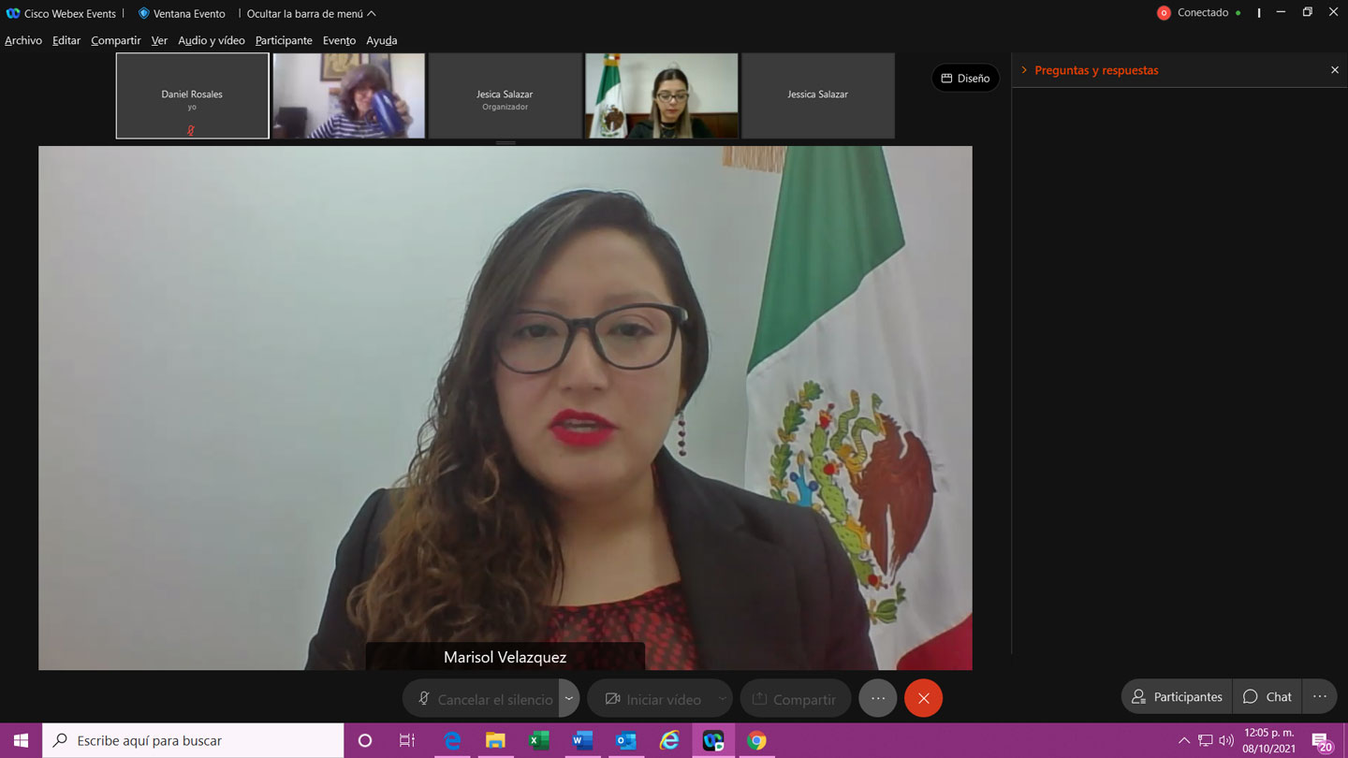Close the Preguntas y respuestas panel
This screenshot has height=758, width=1348.
pyautogui.click(x=1335, y=70)
